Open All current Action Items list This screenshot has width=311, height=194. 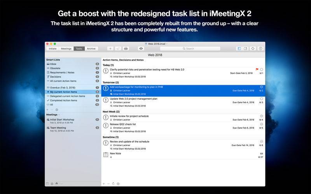tap(73, 81)
